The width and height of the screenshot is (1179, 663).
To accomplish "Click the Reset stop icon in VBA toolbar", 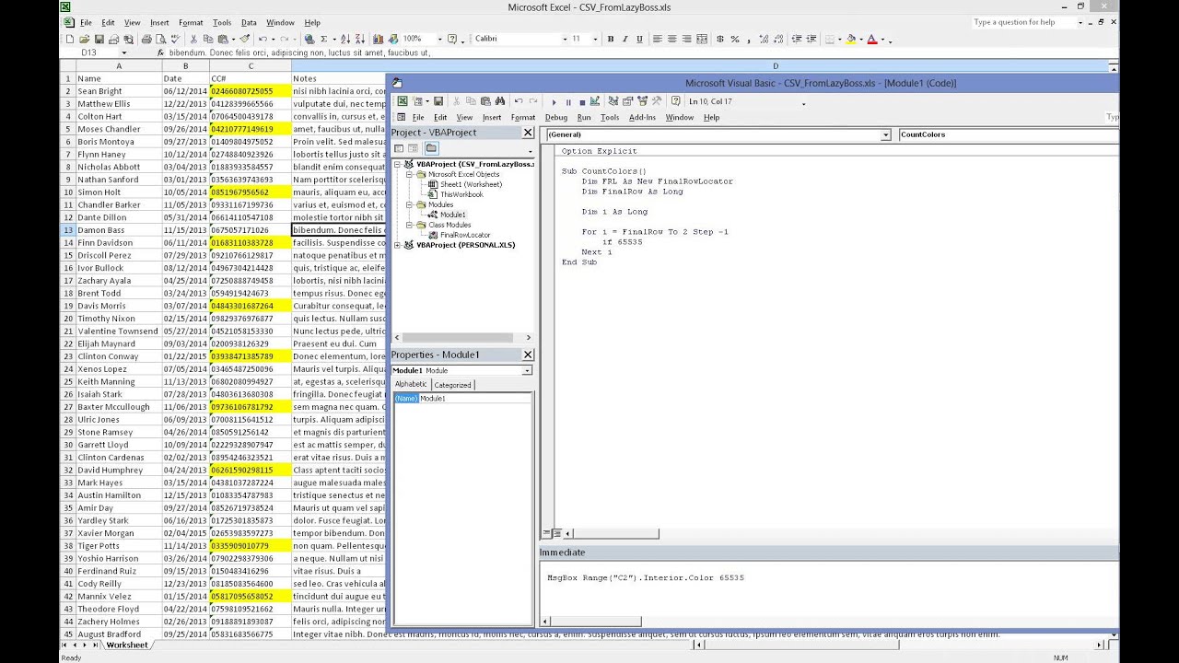I will 582,102.
